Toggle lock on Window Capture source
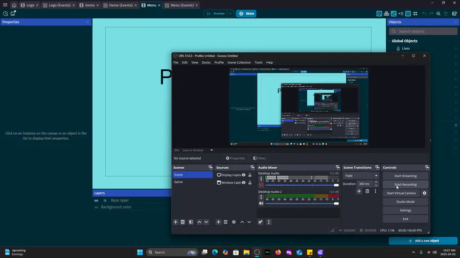 250,183
